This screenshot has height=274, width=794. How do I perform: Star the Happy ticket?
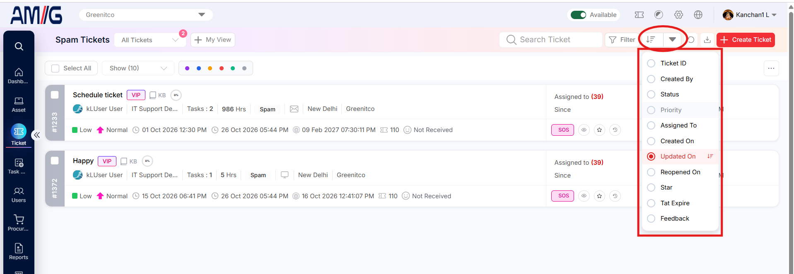pyautogui.click(x=599, y=196)
